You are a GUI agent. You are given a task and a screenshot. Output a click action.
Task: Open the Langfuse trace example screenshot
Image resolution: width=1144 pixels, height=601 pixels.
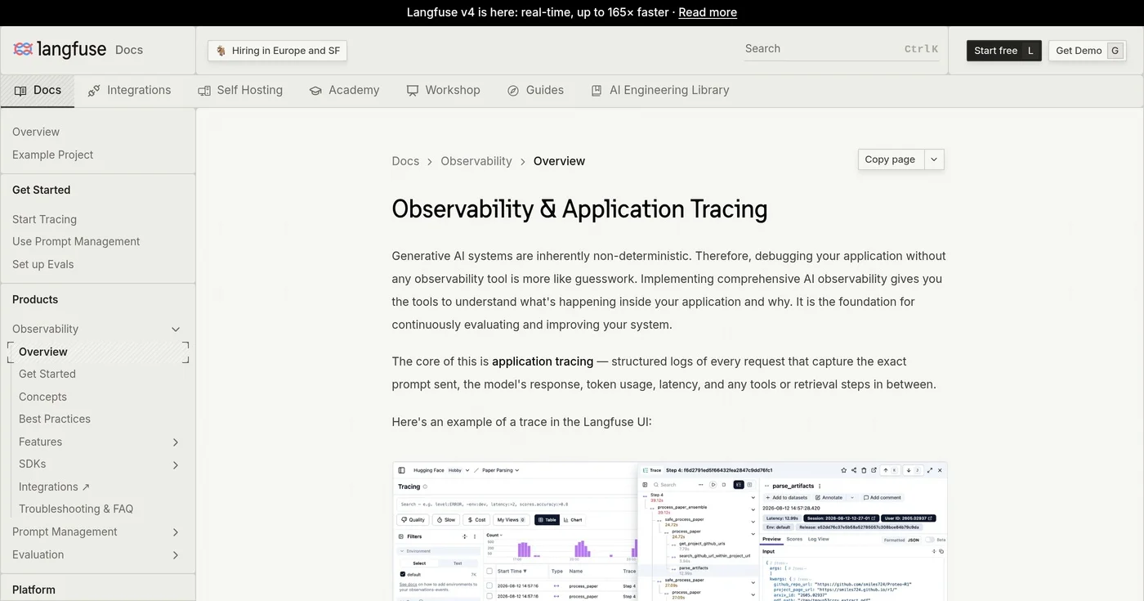coord(669,531)
